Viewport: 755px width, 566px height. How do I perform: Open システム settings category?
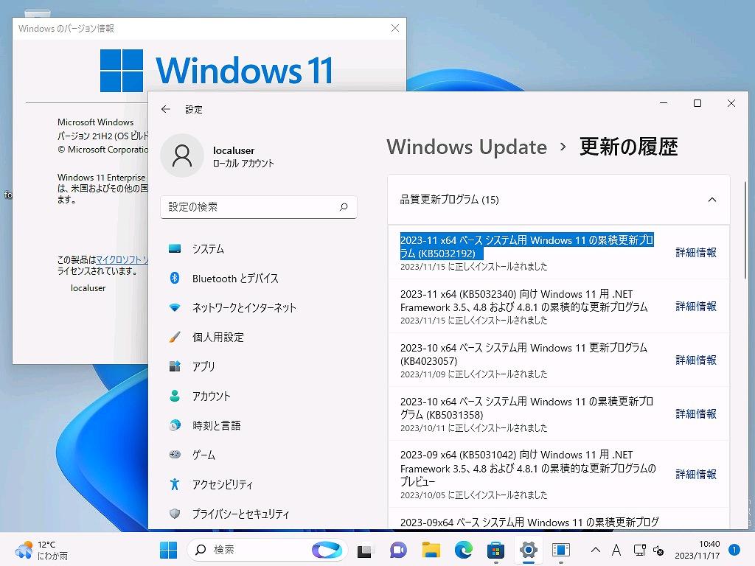[x=259, y=249]
